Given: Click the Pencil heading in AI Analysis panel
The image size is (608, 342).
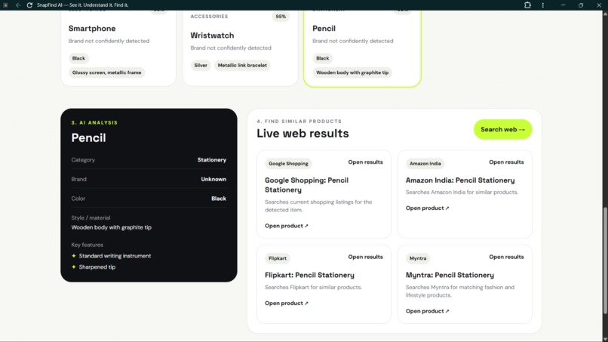Looking at the screenshot, I should tap(88, 138).
